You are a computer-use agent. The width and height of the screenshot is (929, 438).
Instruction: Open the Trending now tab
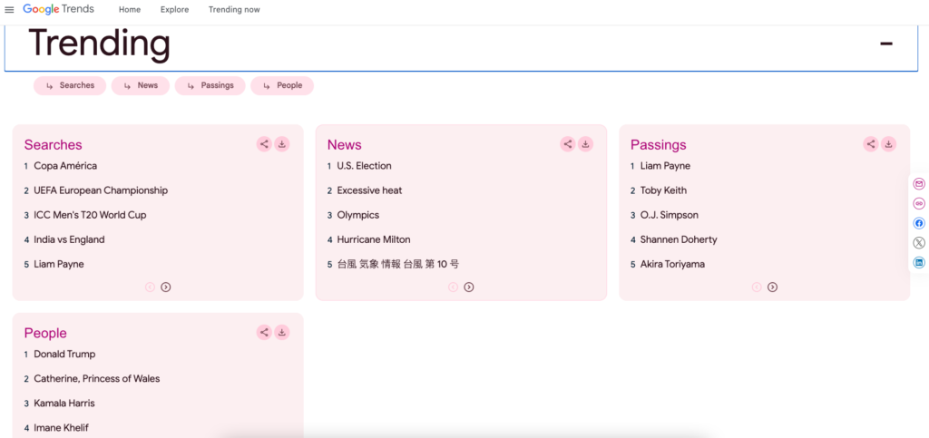pos(234,10)
